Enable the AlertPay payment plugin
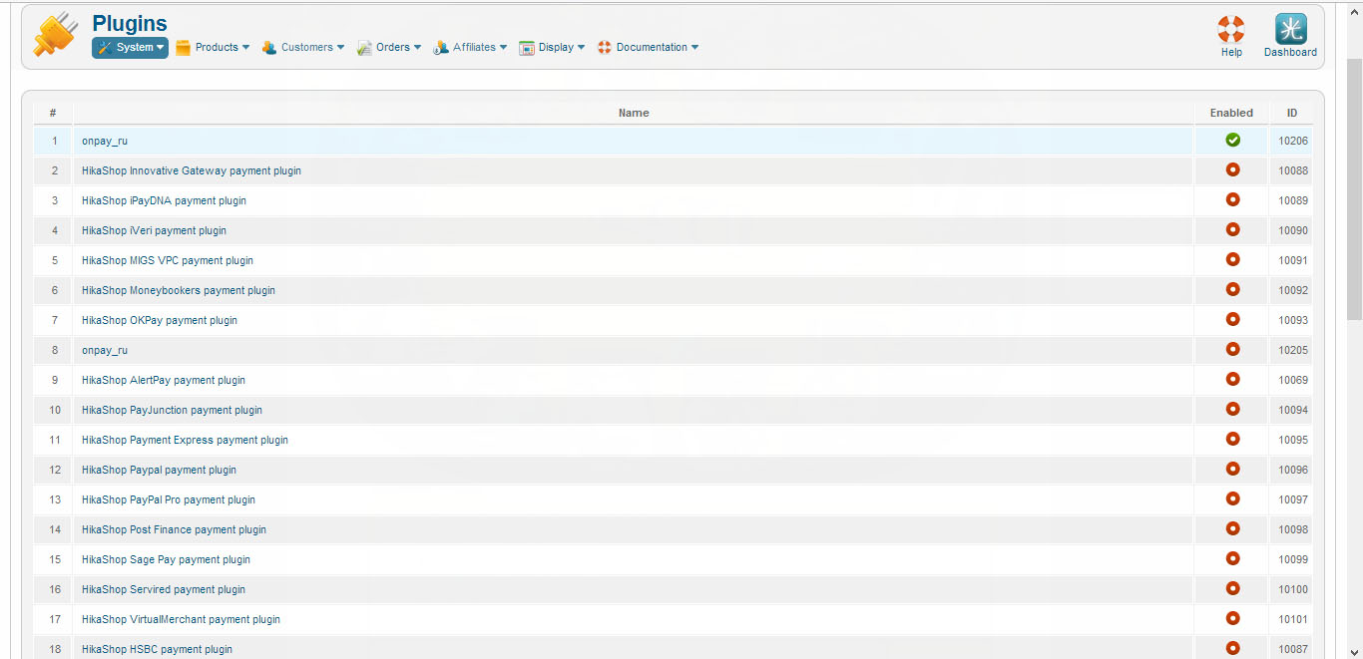1363x659 pixels. point(1232,379)
